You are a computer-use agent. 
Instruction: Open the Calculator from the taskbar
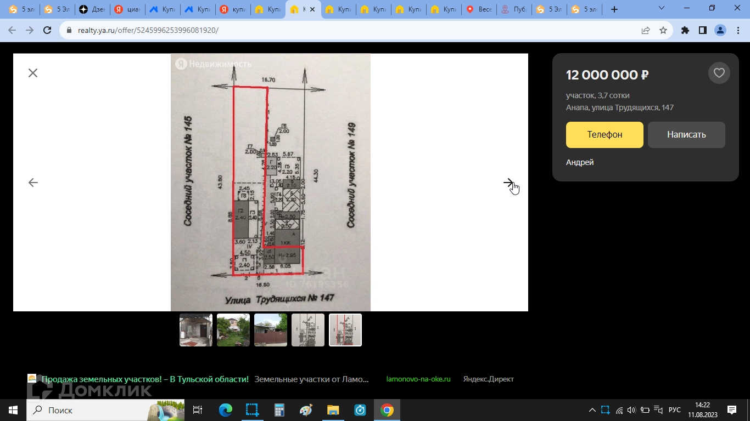pyautogui.click(x=279, y=410)
